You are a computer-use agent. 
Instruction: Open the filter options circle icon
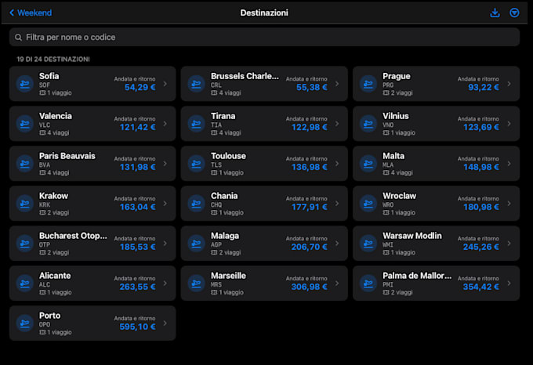(x=514, y=13)
